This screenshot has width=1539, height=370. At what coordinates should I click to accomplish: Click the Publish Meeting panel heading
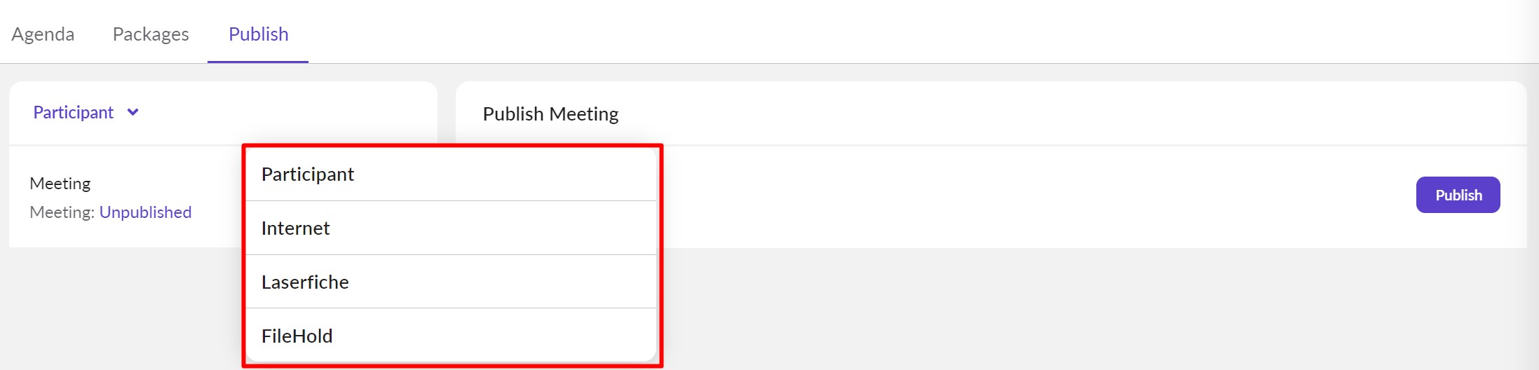tap(550, 114)
